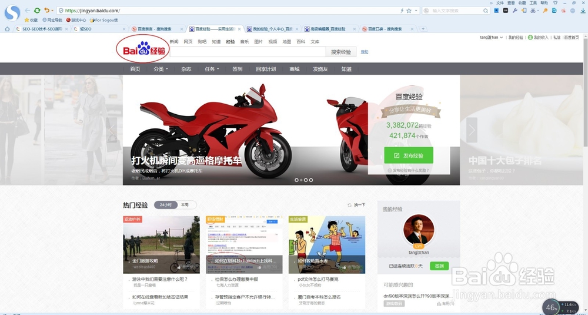Viewport: 588px width, 315px height.
Task: Reload the page with green refresh icon
Action: (37, 11)
